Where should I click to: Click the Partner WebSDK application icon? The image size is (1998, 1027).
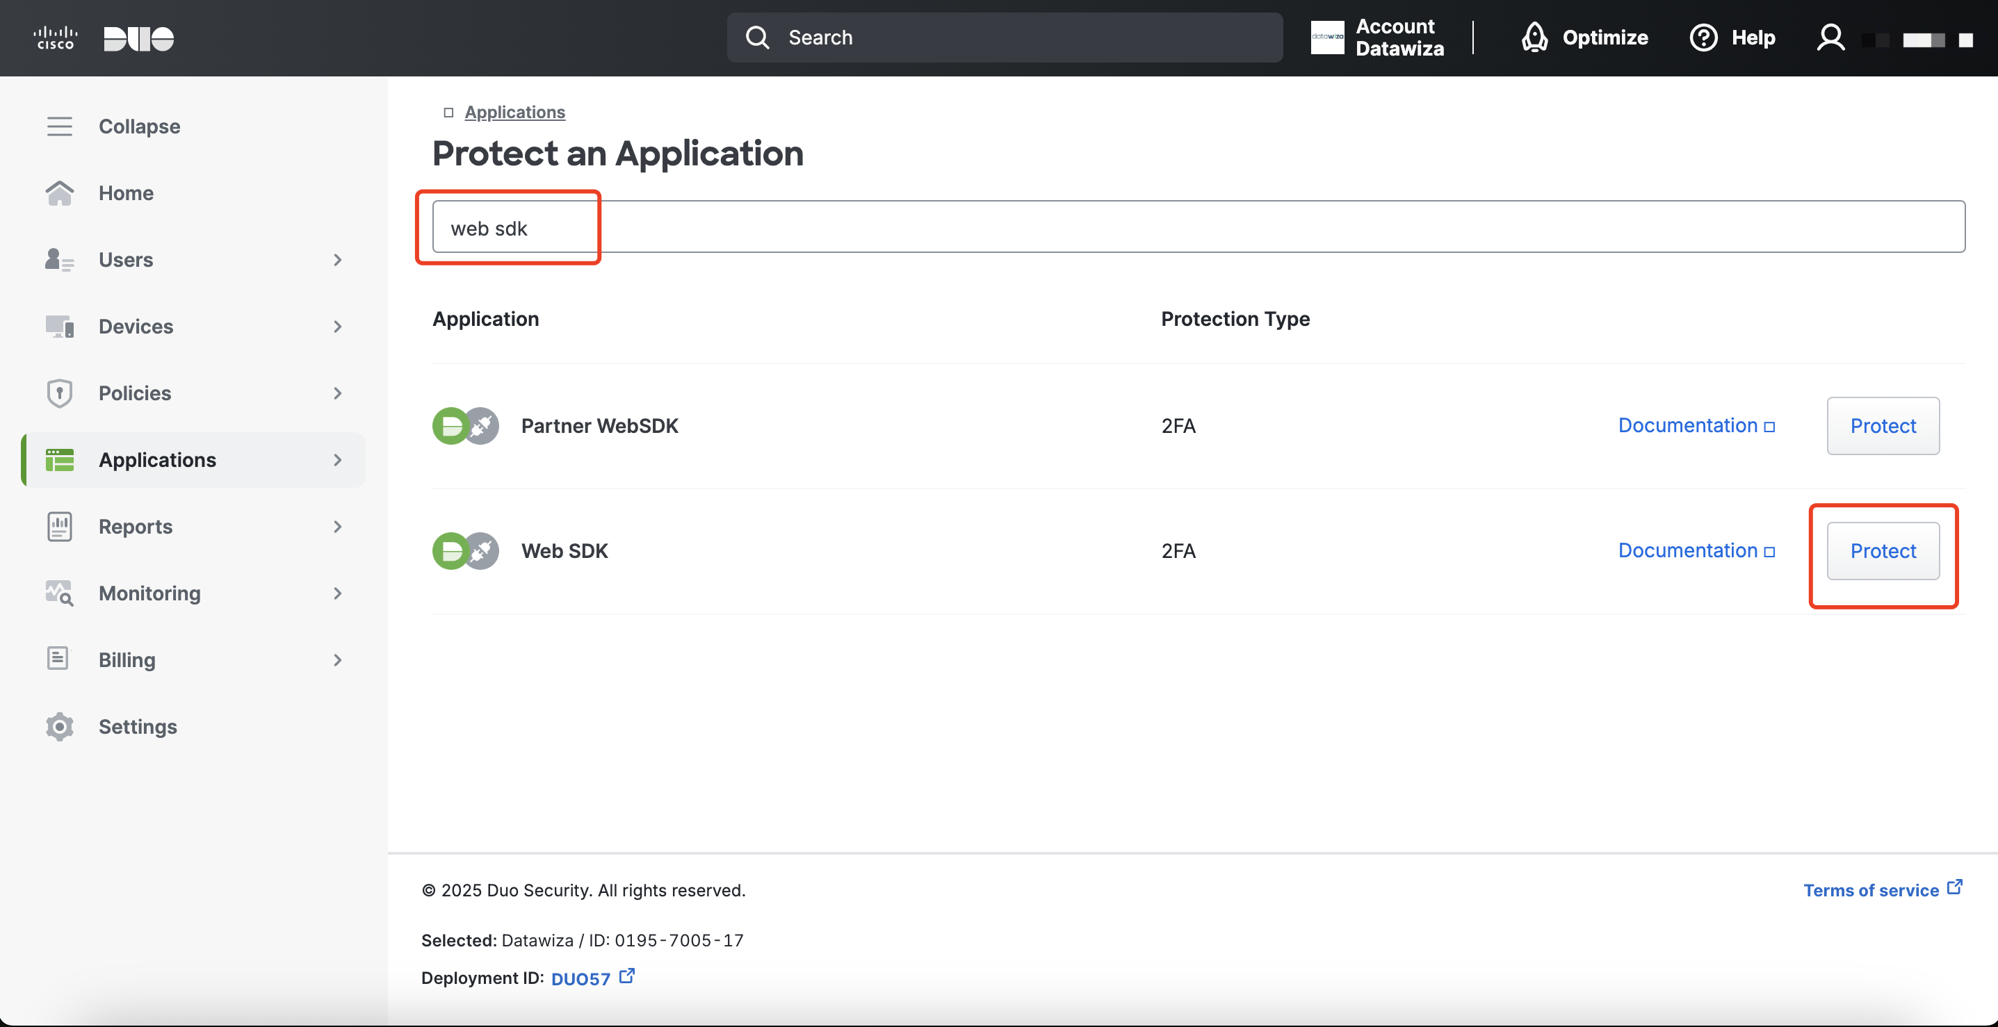click(x=465, y=425)
